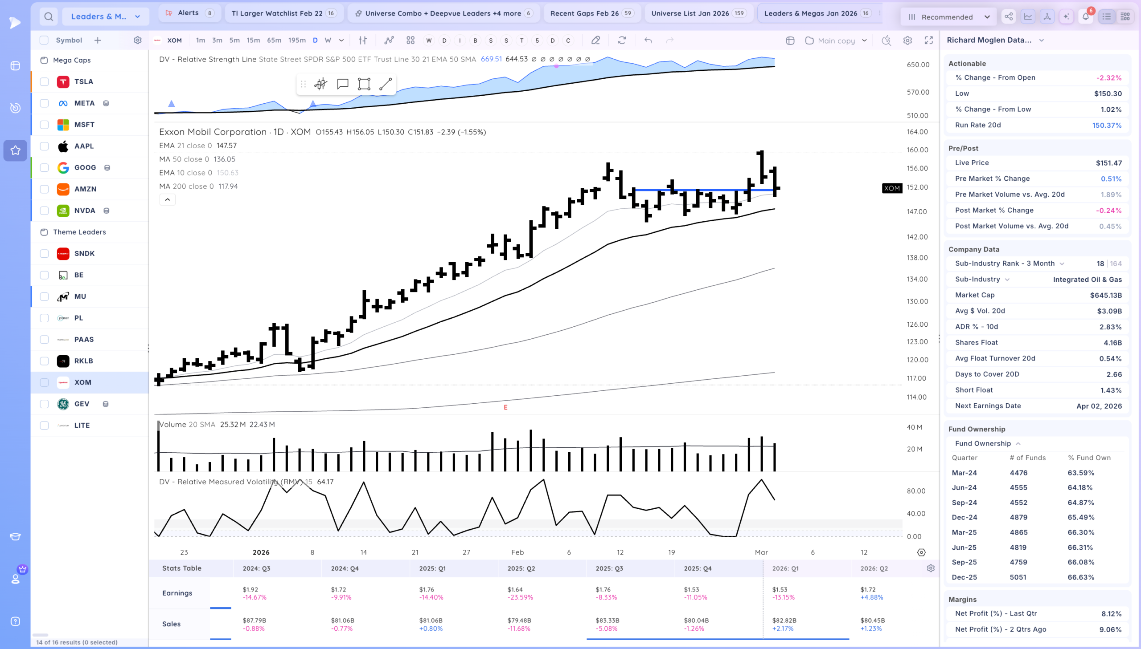Expand the Leaders & M... watchlist dropdown
Image resolution: width=1141 pixels, height=649 pixels.
106,16
